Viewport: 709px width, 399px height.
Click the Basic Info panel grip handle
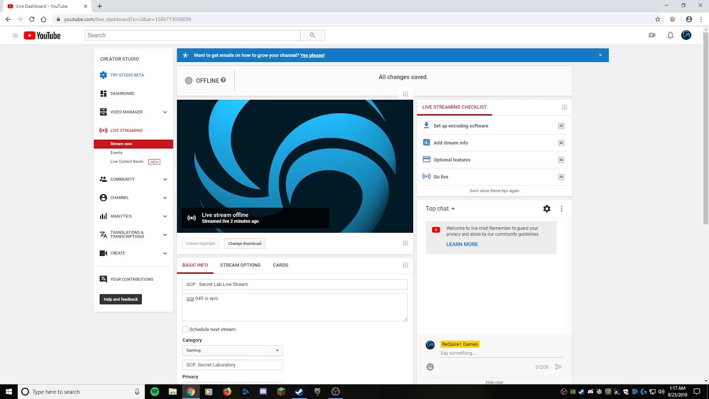point(405,265)
